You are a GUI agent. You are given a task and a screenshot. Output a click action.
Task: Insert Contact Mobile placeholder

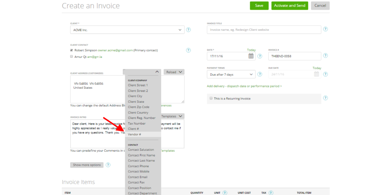(139, 172)
